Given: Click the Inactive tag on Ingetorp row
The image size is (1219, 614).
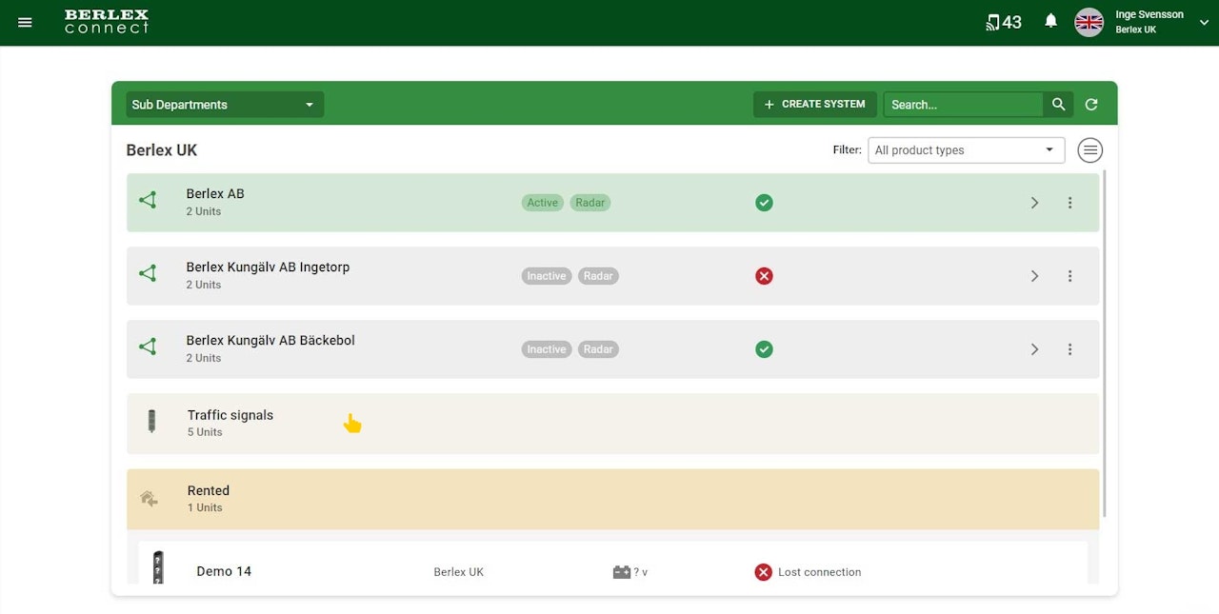Looking at the screenshot, I should pyautogui.click(x=547, y=276).
